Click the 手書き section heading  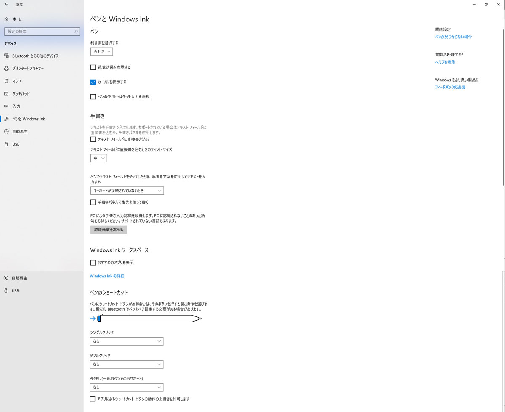point(98,116)
